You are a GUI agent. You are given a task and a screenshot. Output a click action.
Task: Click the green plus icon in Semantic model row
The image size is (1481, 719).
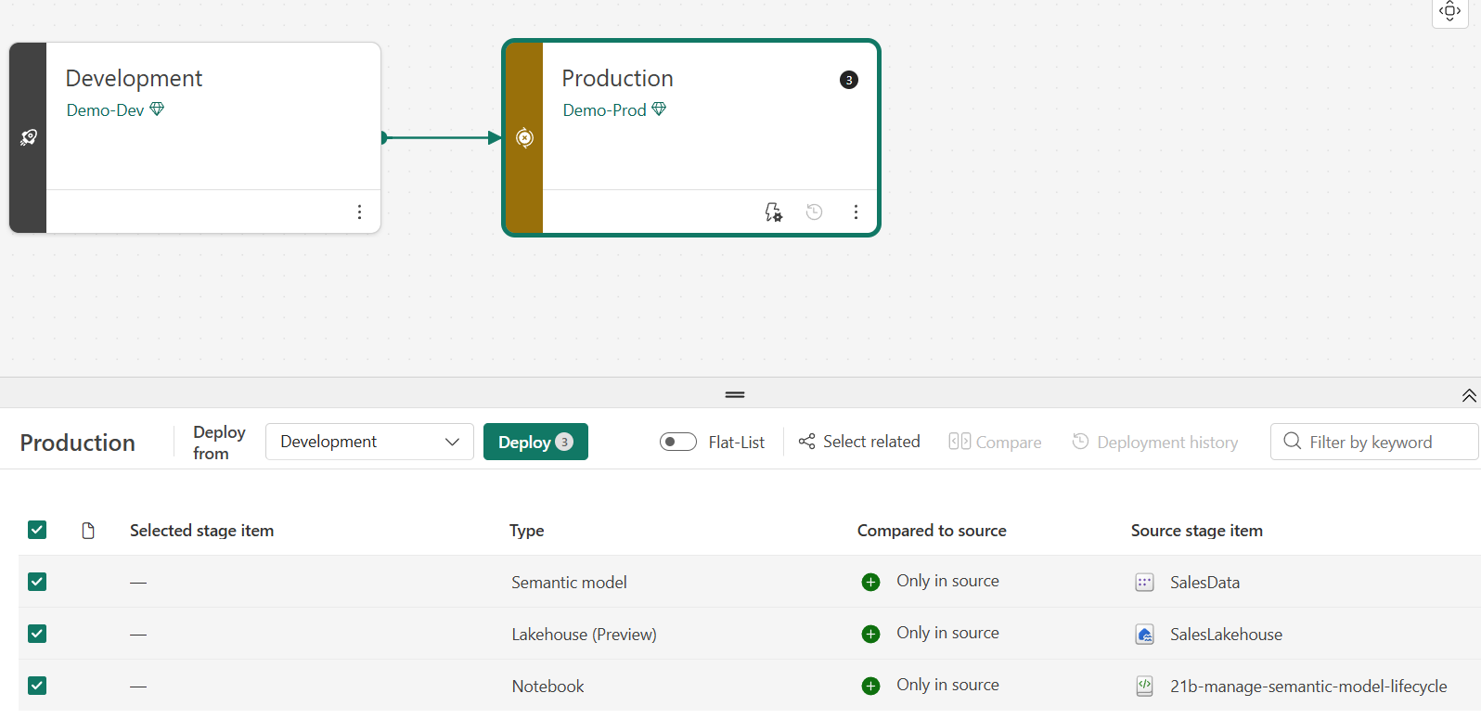point(870,582)
